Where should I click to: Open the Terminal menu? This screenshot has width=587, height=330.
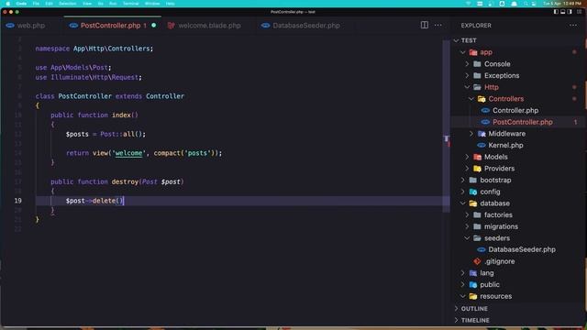point(131,4)
